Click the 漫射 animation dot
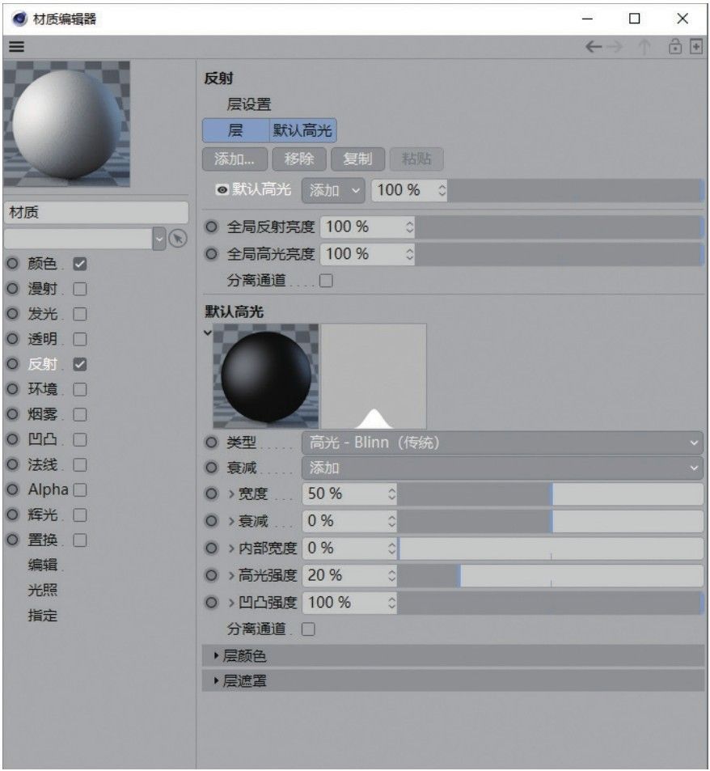Screen dimensions: 710x771 (12, 289)
